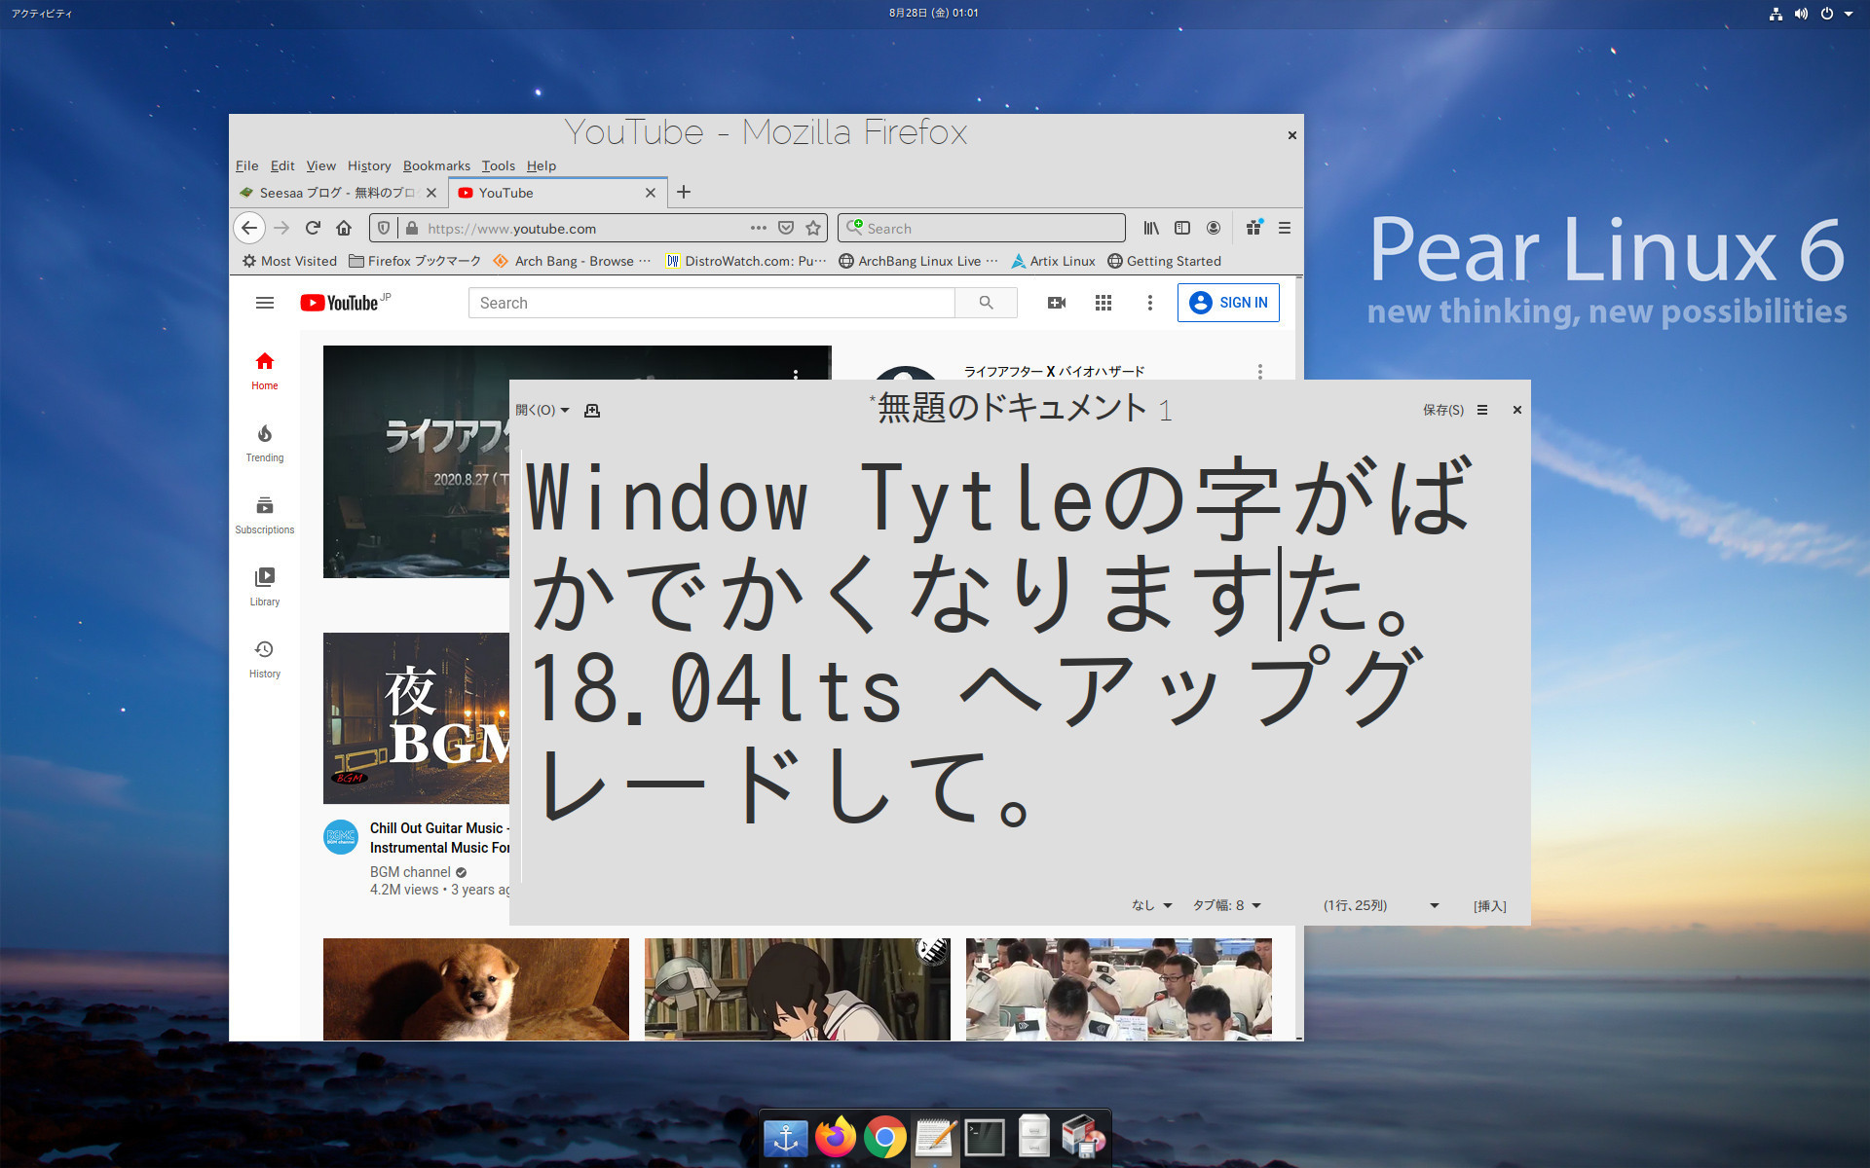Switch to Seesaa ブログ tab
Screen dimensions: 1870x1168
[338, 193]
